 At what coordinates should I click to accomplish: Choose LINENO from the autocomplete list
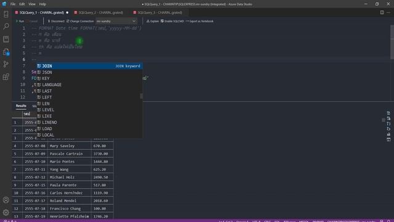click(89, 122)
